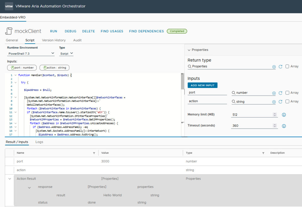Screen dimensions: 302x207
Task: Collapse the Properties panel
Action: (189, 50)
